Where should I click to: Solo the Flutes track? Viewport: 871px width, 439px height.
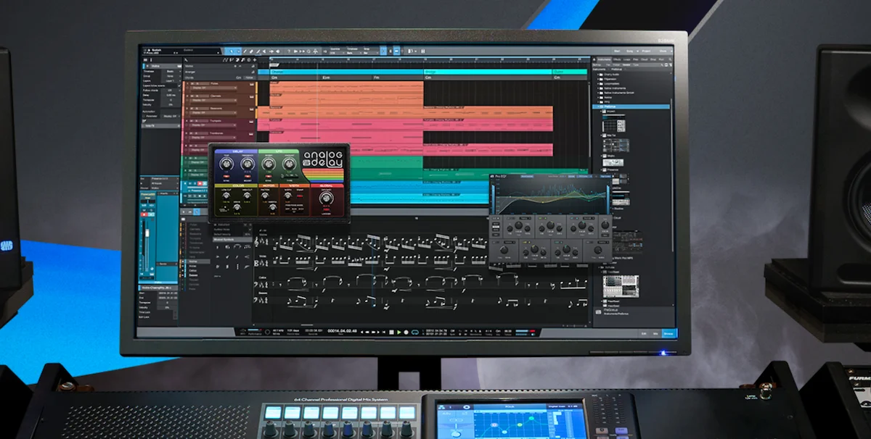(x=197, y=84)
